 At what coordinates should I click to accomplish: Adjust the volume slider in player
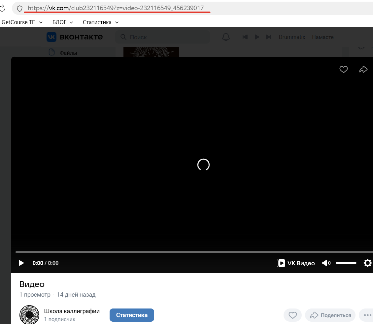346,263
